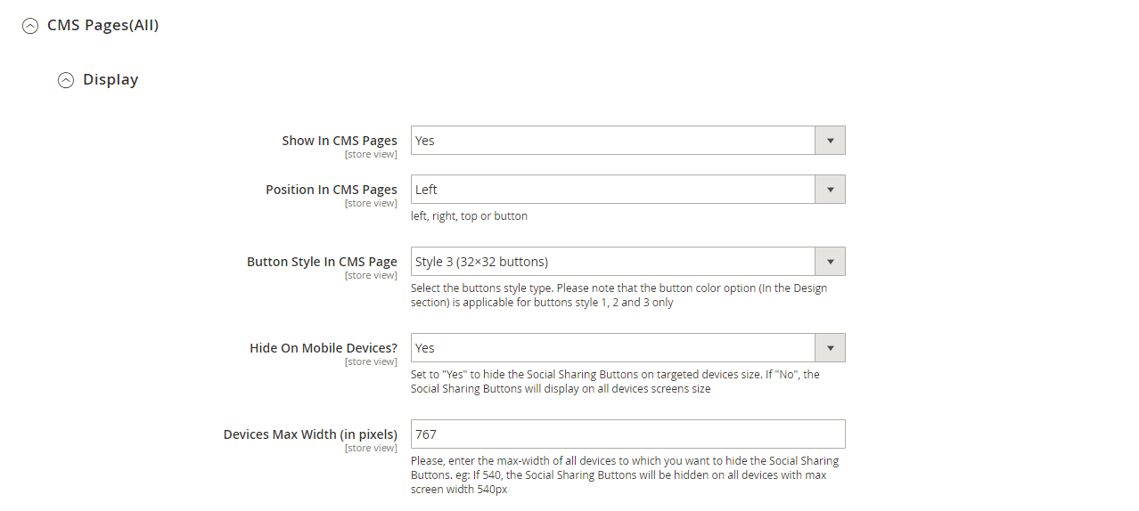Screen dimensions: 1139x511
Task: Click the store view tag under Devices Max Width
Action: 371,449
